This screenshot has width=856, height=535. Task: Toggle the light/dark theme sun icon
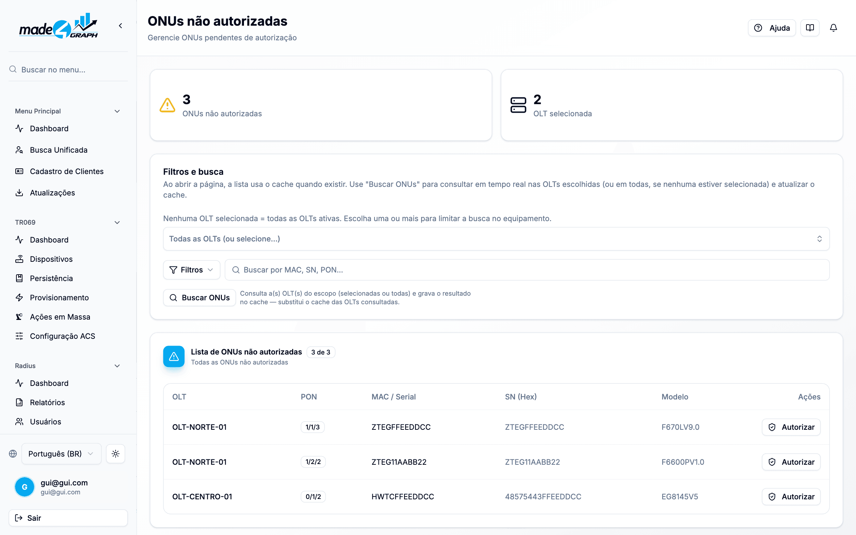pos(115,454)
